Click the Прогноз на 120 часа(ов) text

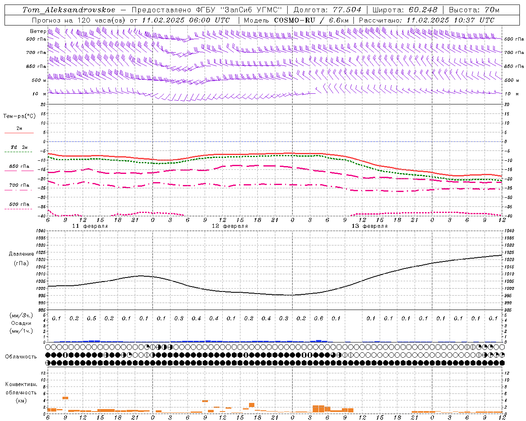[x=79, y=20]
